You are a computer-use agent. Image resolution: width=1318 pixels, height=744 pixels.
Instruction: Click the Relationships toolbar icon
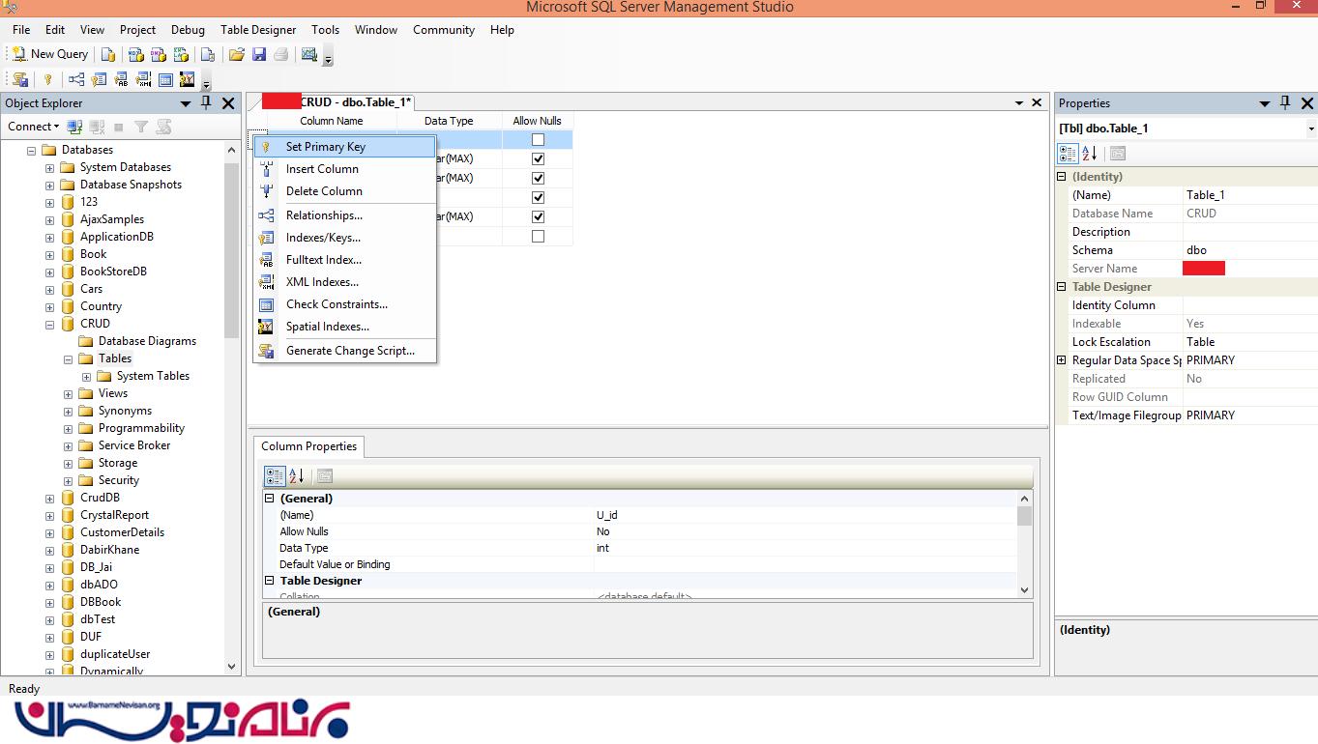click(x=75, y=79)
